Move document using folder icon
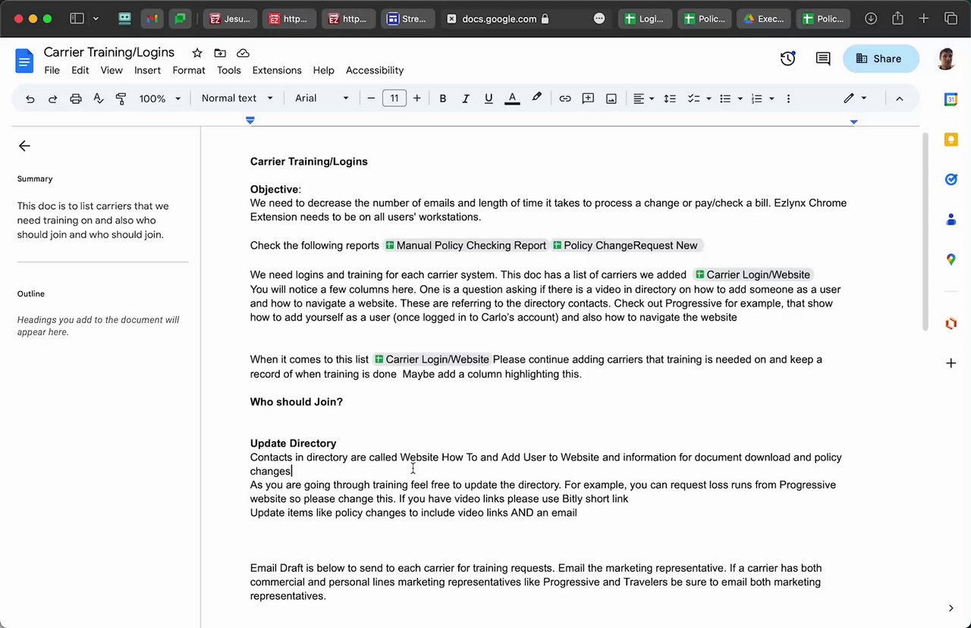 (x=220, y=52)
